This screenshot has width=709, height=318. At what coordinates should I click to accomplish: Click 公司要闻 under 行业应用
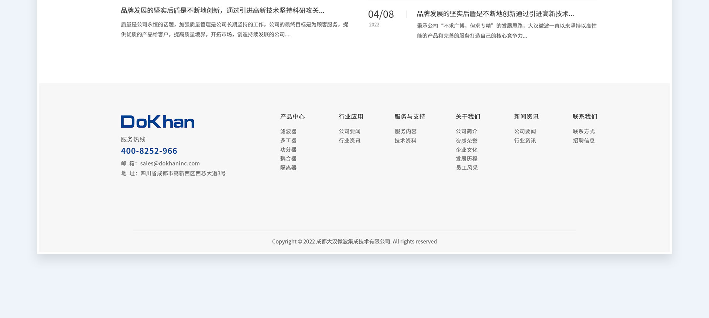(349, 131)
